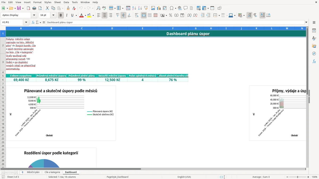The height and width of the screenshot is (179, 319).
Task: Open the Navigator in the sidebar
Action: (x=314, y=54)
